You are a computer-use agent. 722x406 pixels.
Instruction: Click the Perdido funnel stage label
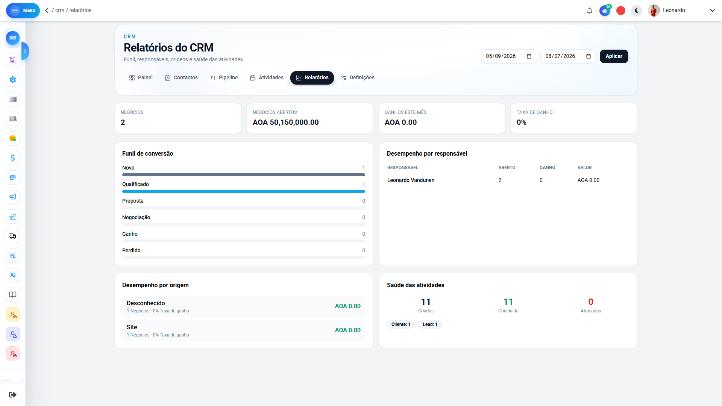click(x=131, y=251)
